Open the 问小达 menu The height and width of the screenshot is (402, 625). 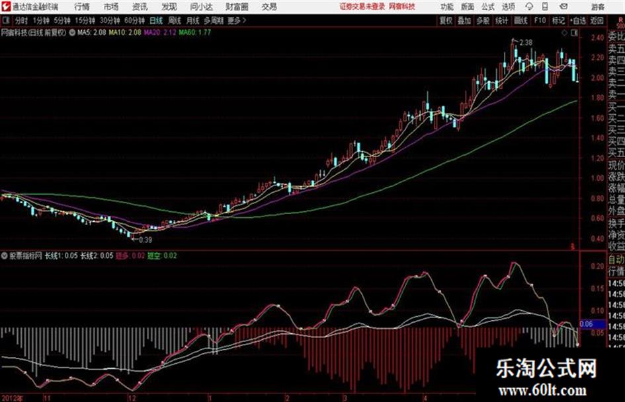[x=201, y=7]
